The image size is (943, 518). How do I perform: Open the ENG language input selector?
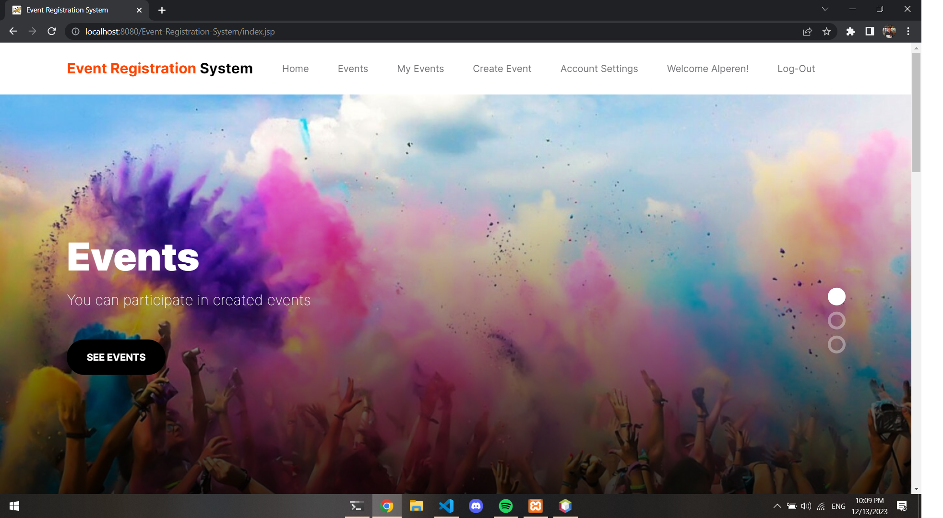(838, 506)
